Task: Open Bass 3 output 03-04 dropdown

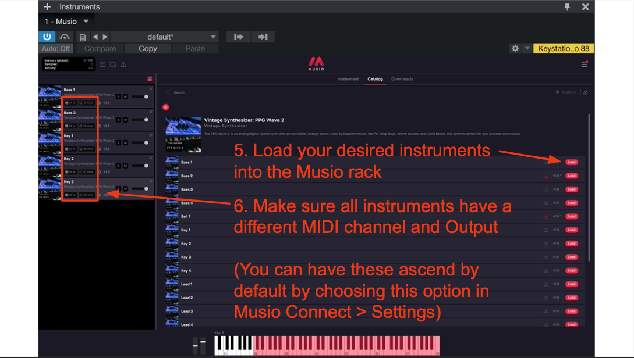Action: coord(87,126)
